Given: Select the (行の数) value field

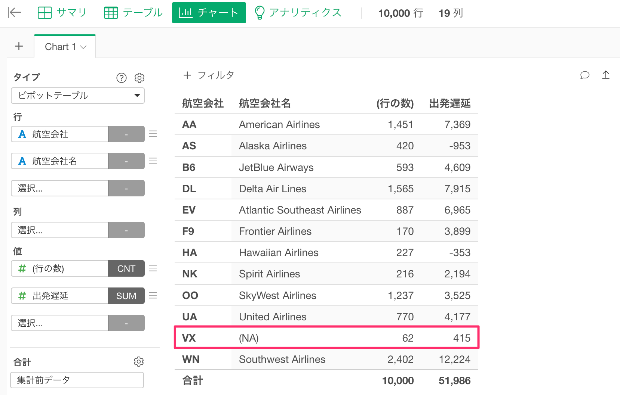Looking at the screenshot, I should click(x=60, y=268).
